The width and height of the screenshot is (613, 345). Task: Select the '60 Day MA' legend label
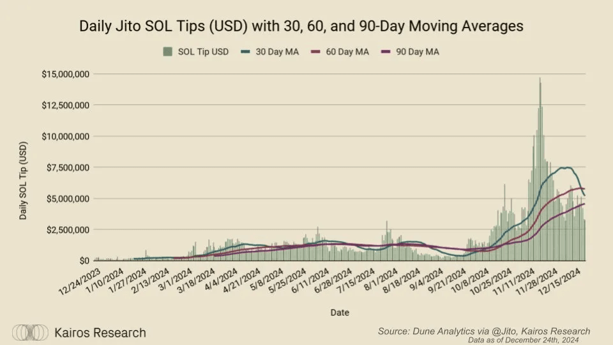click(347, 52)
